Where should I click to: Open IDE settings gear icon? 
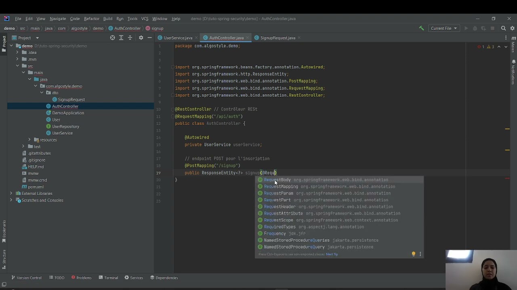pyautogui.click(x=512, y=28)
